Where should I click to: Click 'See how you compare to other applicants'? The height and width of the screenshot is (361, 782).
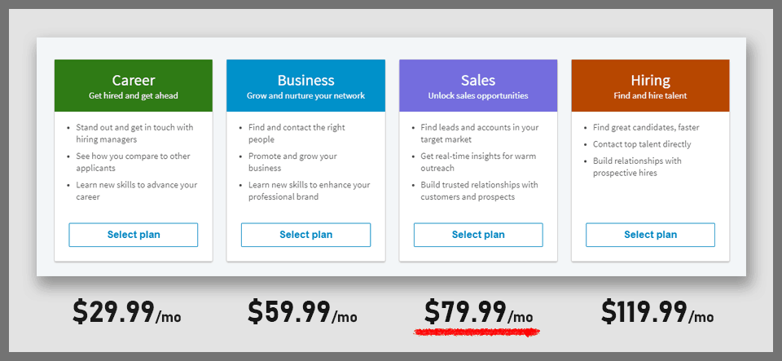click(x=133, y=162)
